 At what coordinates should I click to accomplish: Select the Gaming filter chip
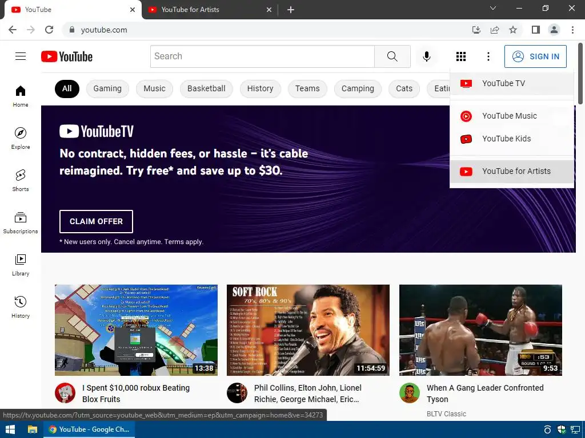pos(107,88)
